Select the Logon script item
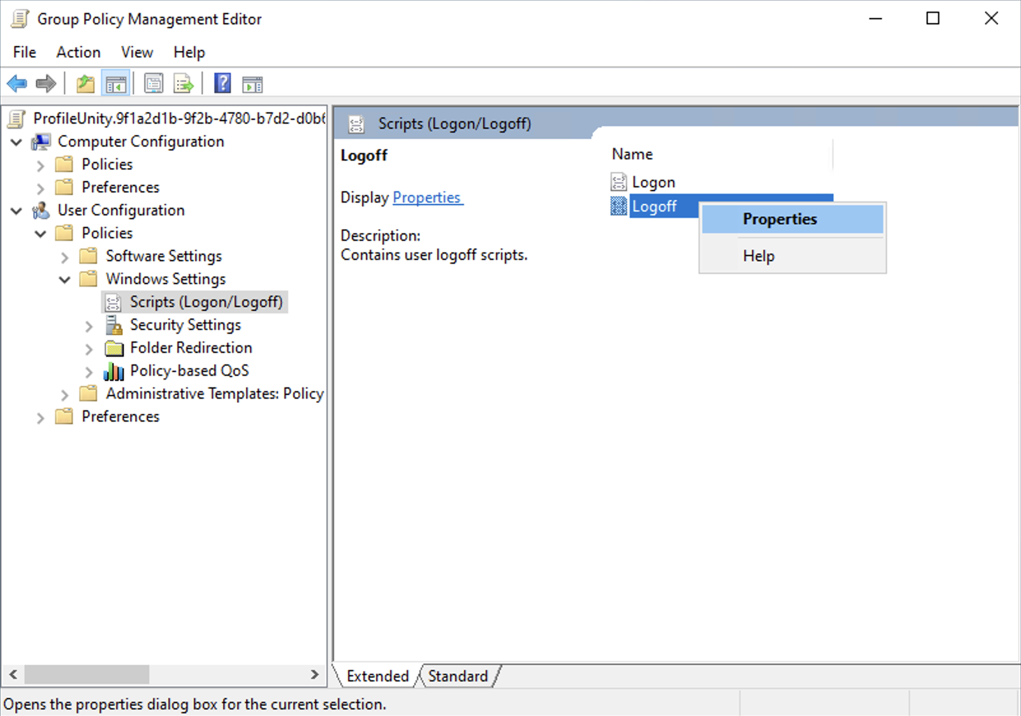1021x716 pixels. 653,183
